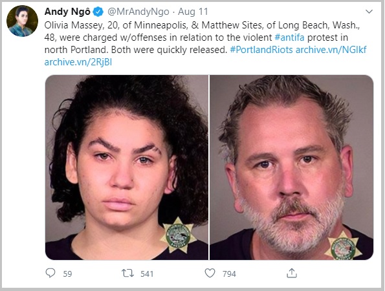Visit the @MrAndyNgo handle link
This screenshot has height=291, width=385.
[x=138, y=12]
